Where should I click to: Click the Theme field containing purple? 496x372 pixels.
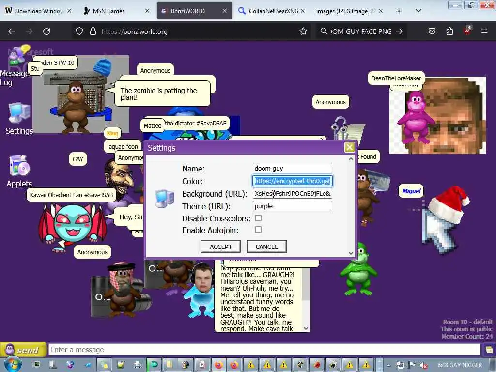click(x=292, y=206)
